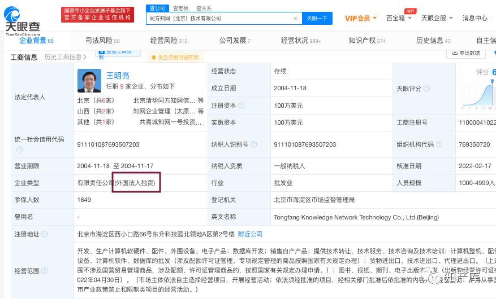
Task: Click the help icon next to 天眼评分
Action: tap(427, 89)
